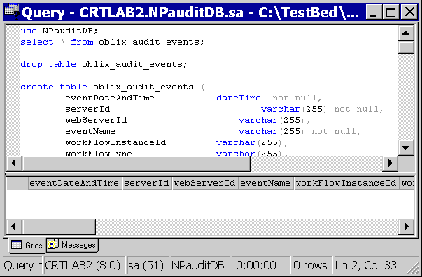The width and height of the screenshot is (422, 277).
Task: Click the editor's horizontal scrollbar thumb
Action: pyautogui.click(x=136, y=163)
